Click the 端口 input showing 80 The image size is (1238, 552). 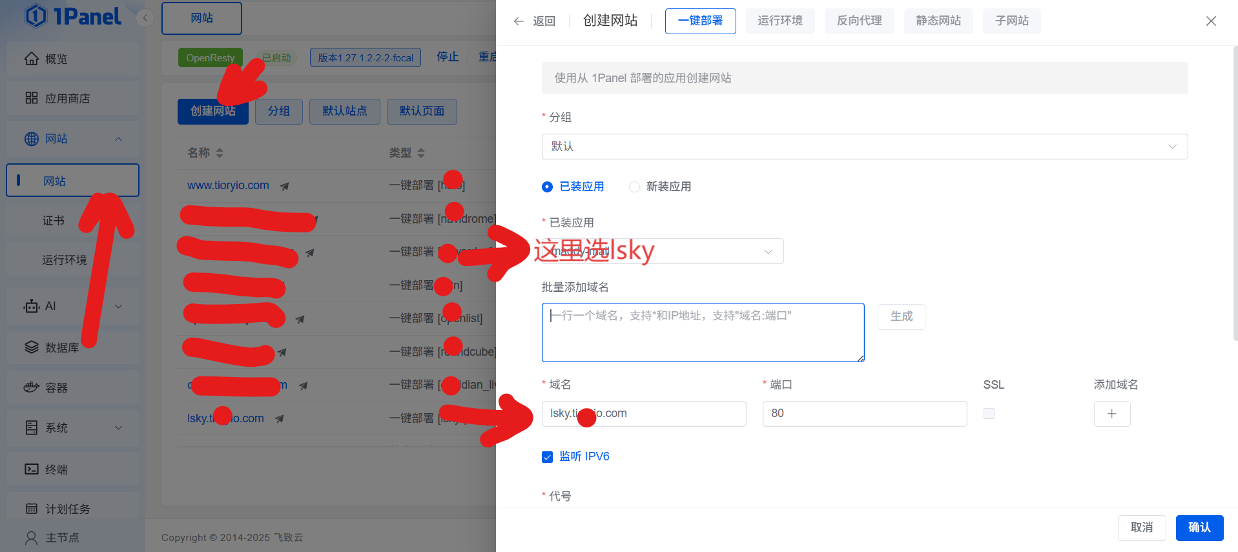coord(865,414)
